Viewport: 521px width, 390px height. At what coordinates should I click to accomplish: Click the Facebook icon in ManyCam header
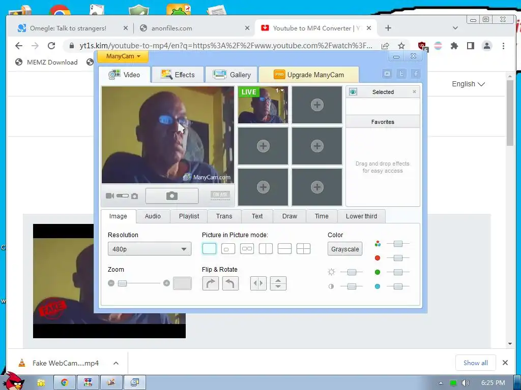pos(416,74)
